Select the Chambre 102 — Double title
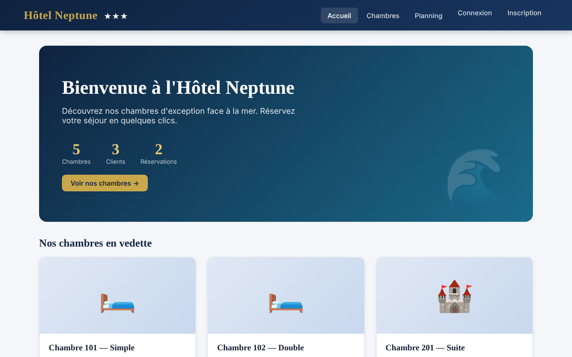Image resolution: width=572 pixels, height=357 pixels. click(260, 347)
